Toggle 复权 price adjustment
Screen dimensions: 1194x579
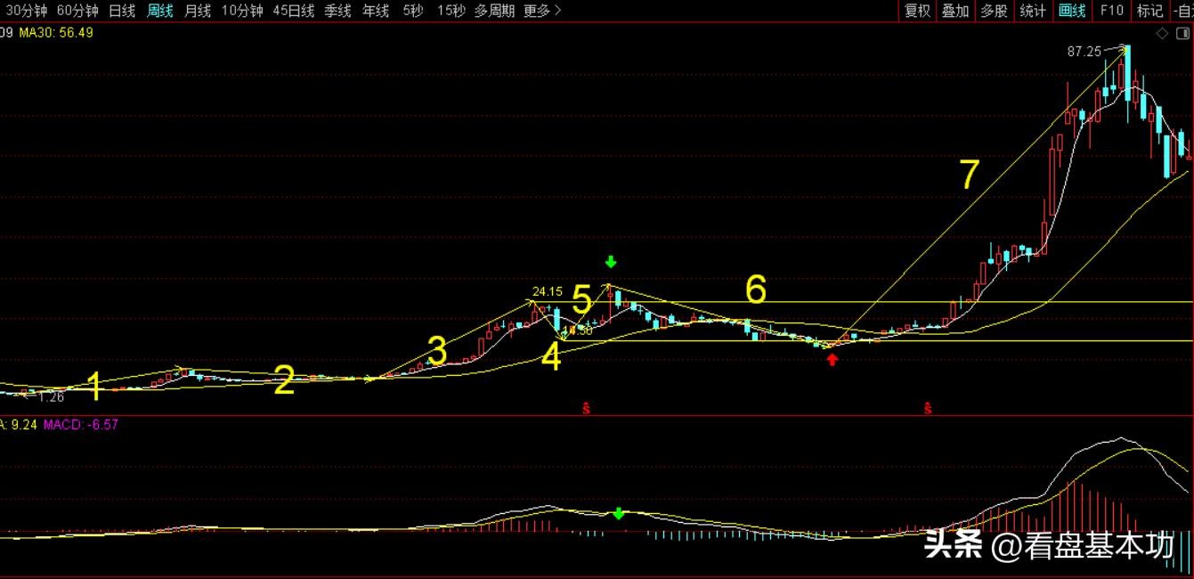pyautogui.click(x=917, y=11)
